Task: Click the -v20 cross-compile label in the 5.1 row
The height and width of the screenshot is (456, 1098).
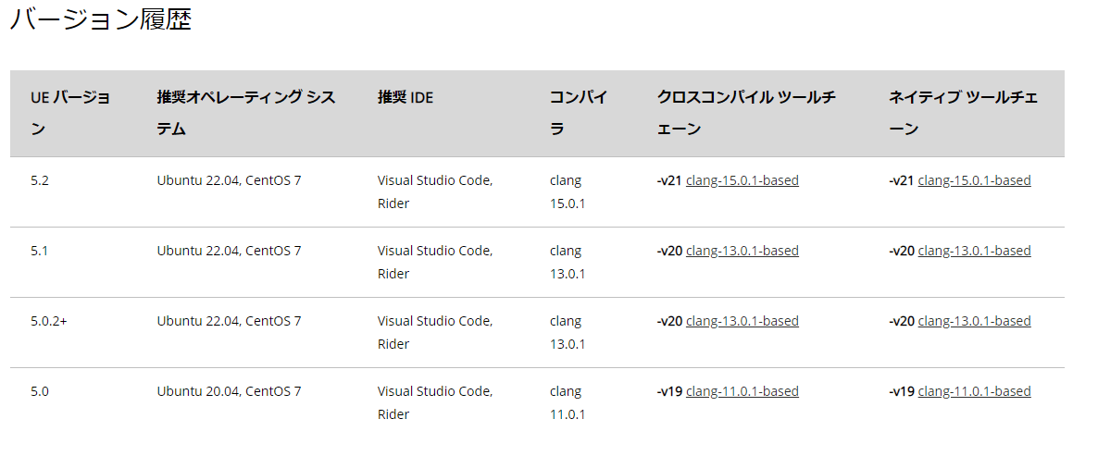Action: (x=669, y=251)
